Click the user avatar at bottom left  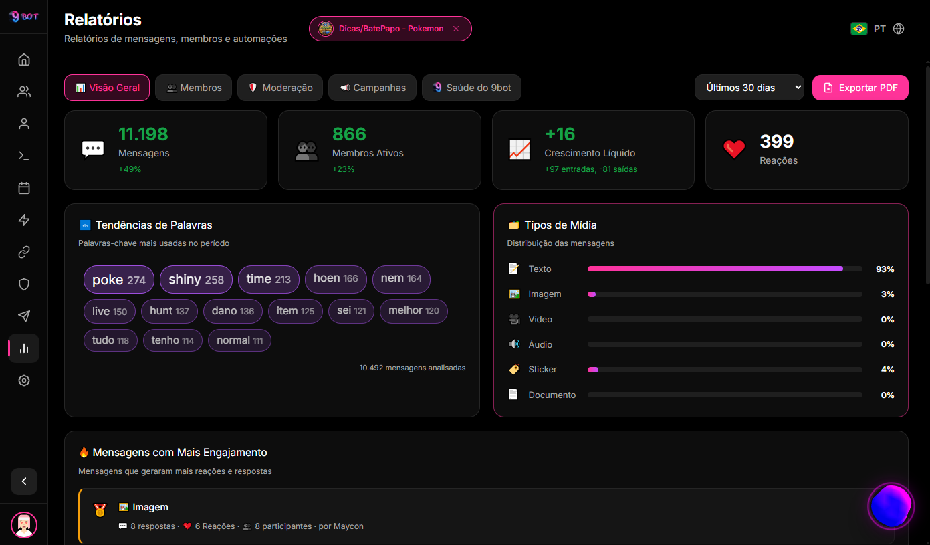coord(24,525)
